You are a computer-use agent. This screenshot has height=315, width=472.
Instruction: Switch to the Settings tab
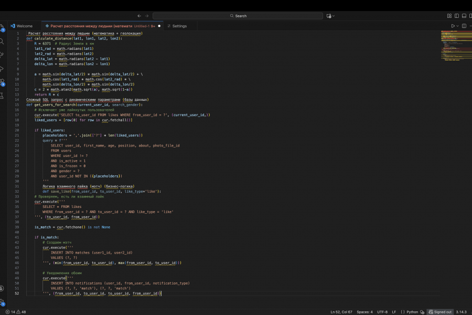point(179,26)
